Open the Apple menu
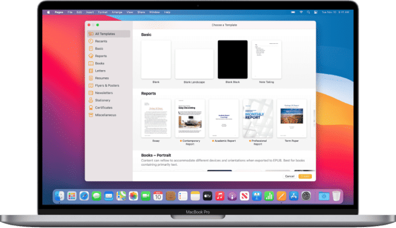The height and width of the screenshot is (228, 396). 48,12
